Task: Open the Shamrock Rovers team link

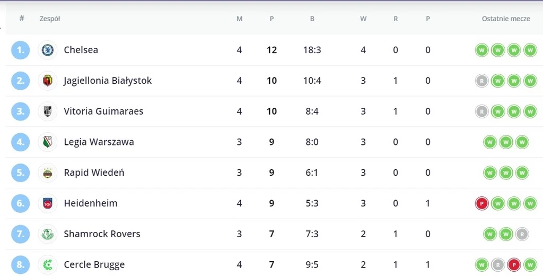Action: pos(102,234)
